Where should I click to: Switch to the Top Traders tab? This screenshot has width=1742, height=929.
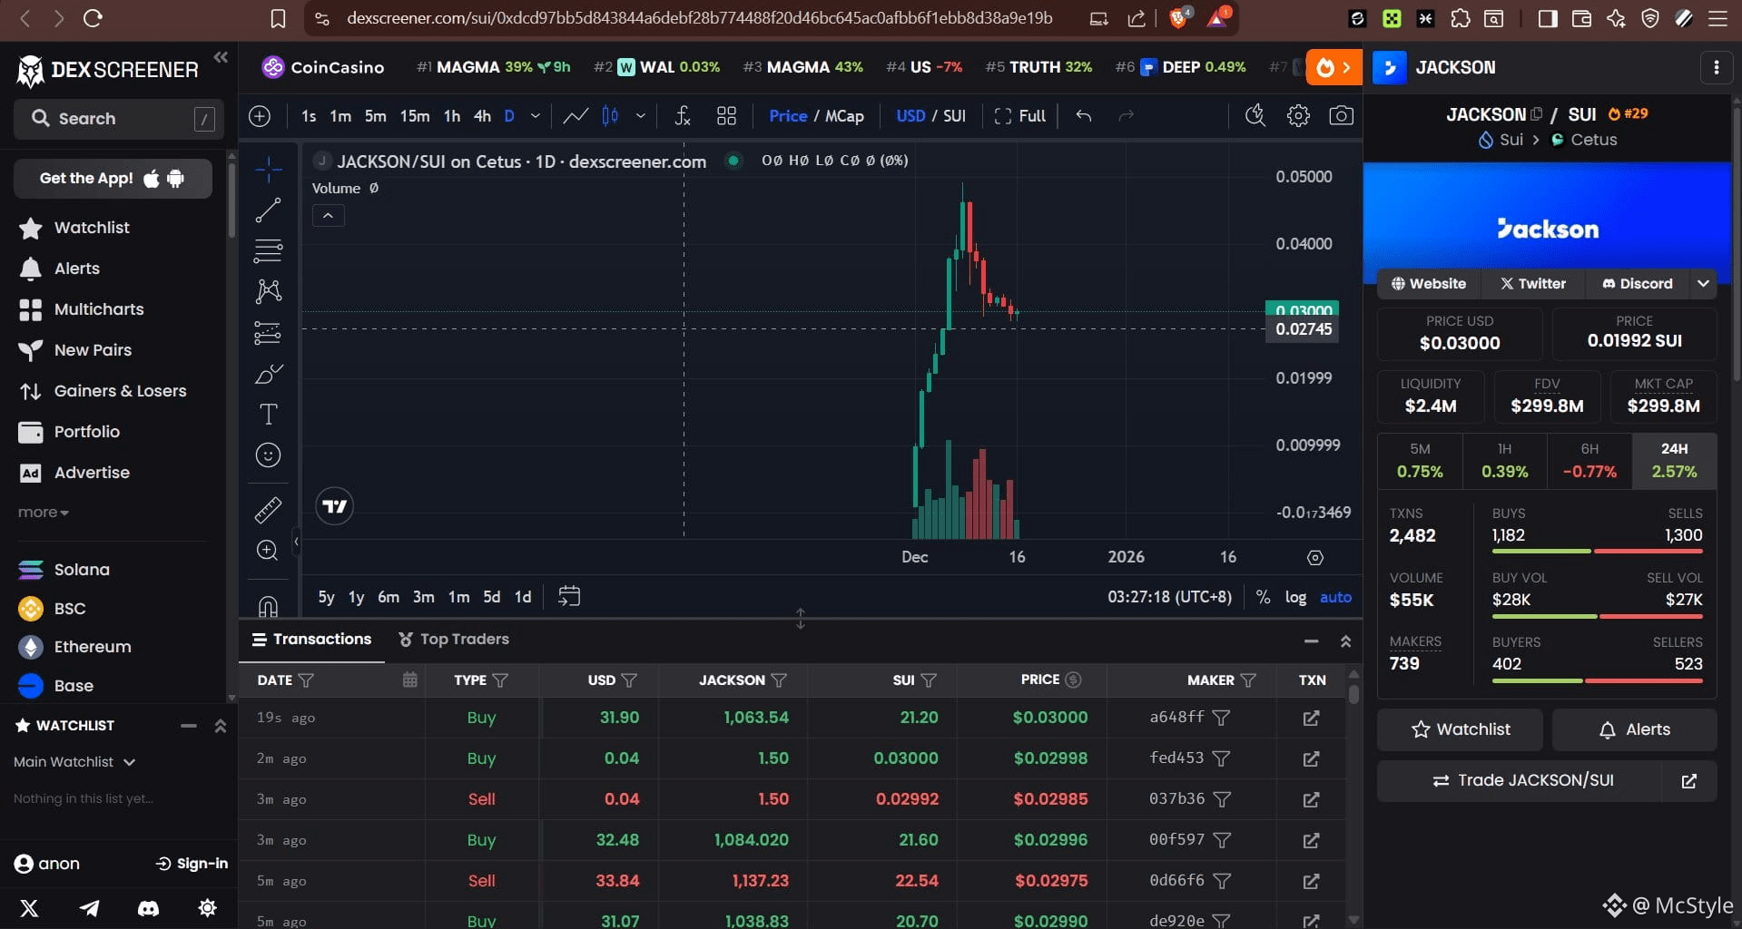click(454, 640)
